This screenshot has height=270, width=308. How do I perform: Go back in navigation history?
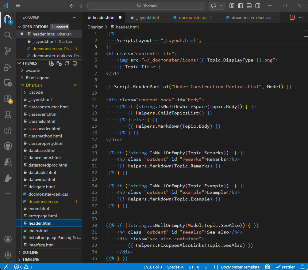pos(72,6)
